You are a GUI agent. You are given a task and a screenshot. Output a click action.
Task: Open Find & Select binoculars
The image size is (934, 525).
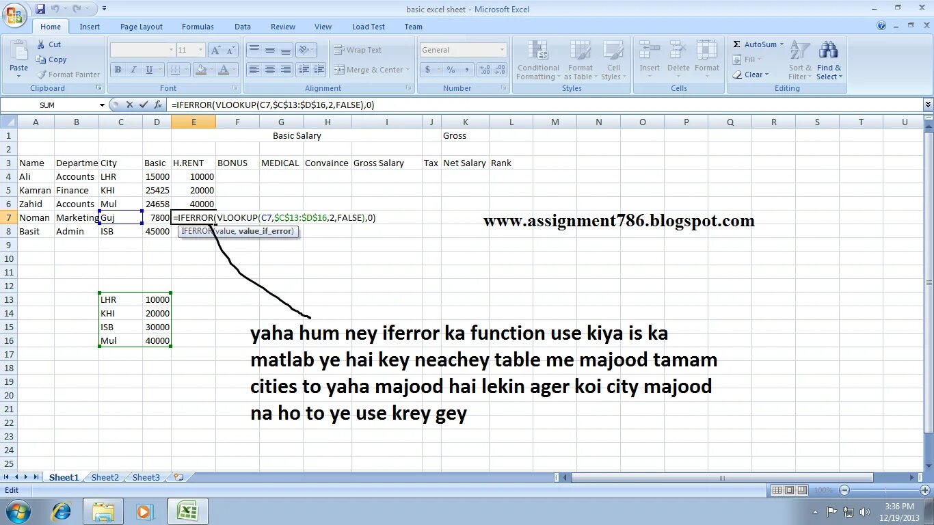829,60
